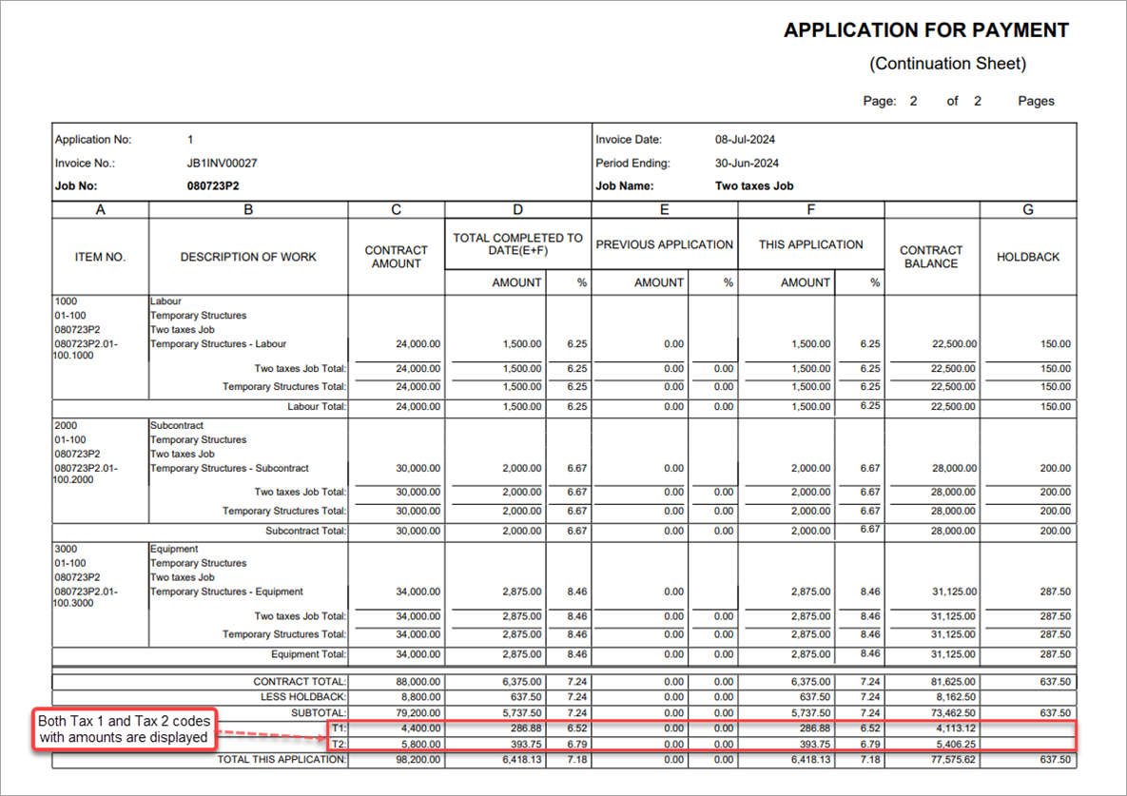Click the CONTRACT AMOUNT column header
Viewport: 1127px width, 796px height.
coord(396,257)
